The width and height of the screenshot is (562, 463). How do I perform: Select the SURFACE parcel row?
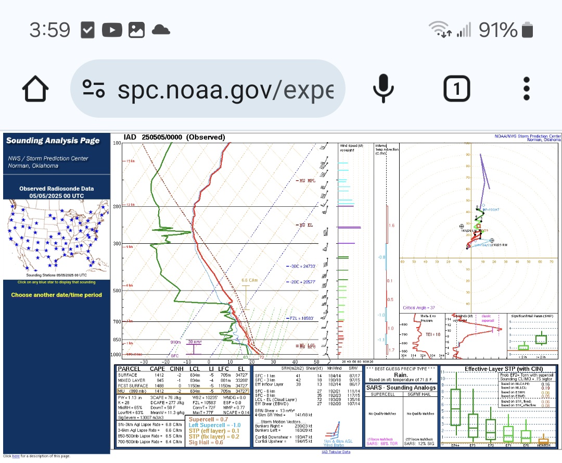pos(183,375)
